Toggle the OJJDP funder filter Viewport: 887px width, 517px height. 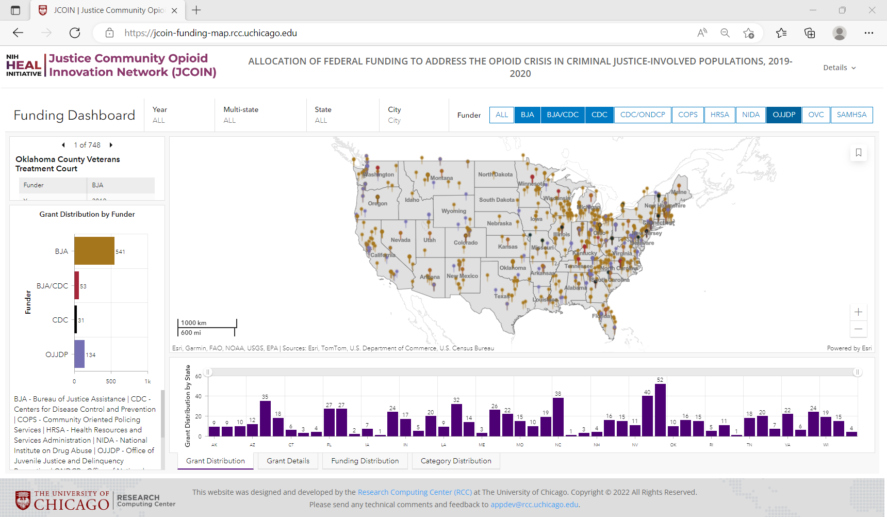[x=784, y=115]
